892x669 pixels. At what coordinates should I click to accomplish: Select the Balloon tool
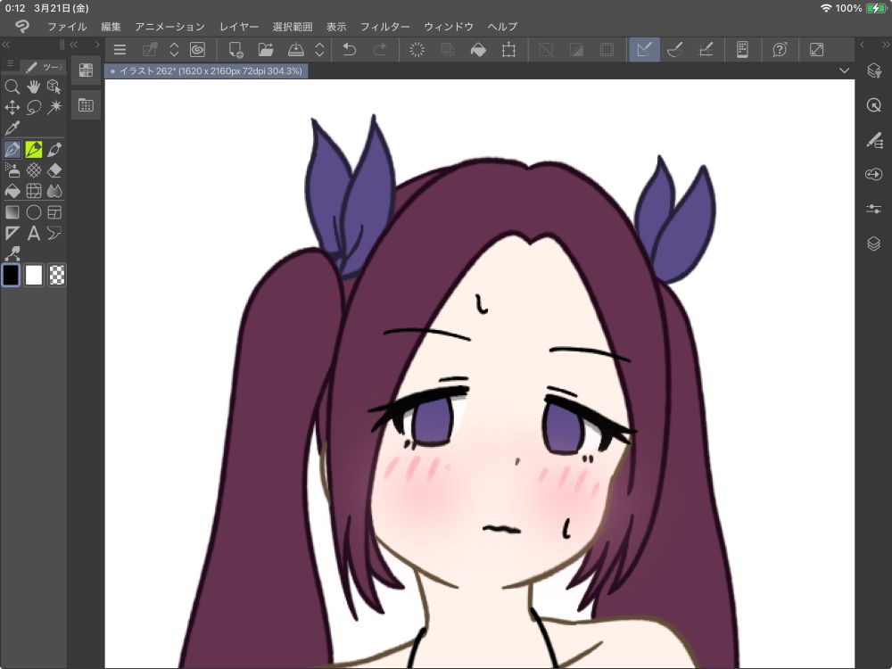[54, 233]
